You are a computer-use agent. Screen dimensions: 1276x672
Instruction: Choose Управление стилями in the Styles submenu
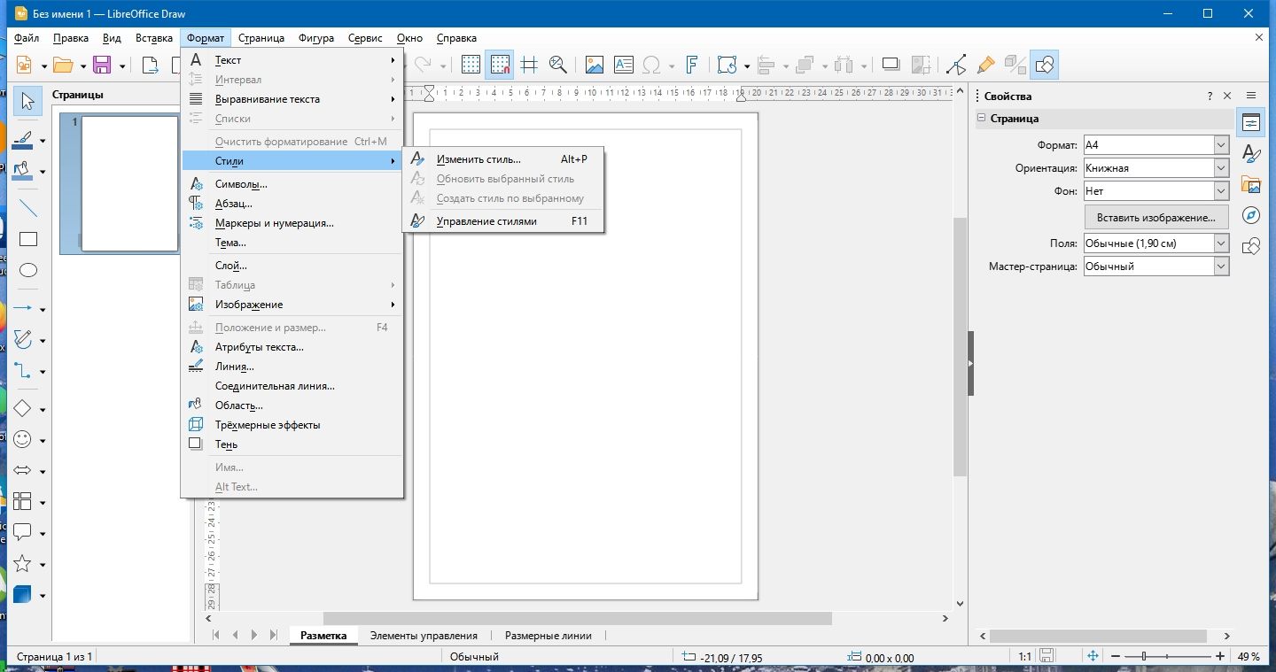(x=488, y=220)
